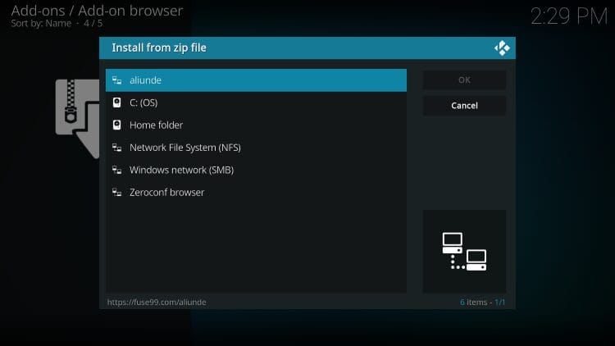Click the drive icon beside C: (OS)
Viewport: 615px width, 346px height.
117,102
